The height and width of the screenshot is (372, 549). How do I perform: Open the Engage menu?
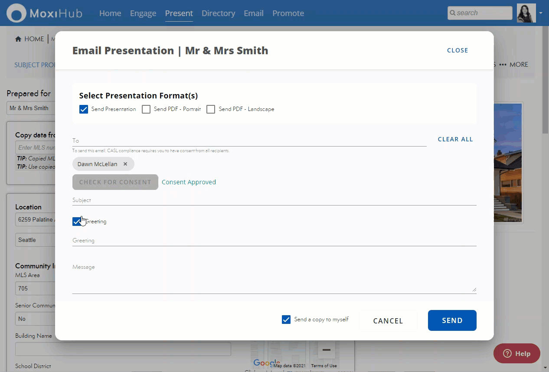(143, 13)
